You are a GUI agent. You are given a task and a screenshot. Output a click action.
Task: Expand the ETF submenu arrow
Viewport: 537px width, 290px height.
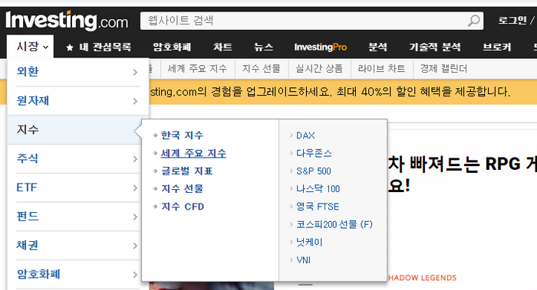pyautogui.click(x=135, y=188)
